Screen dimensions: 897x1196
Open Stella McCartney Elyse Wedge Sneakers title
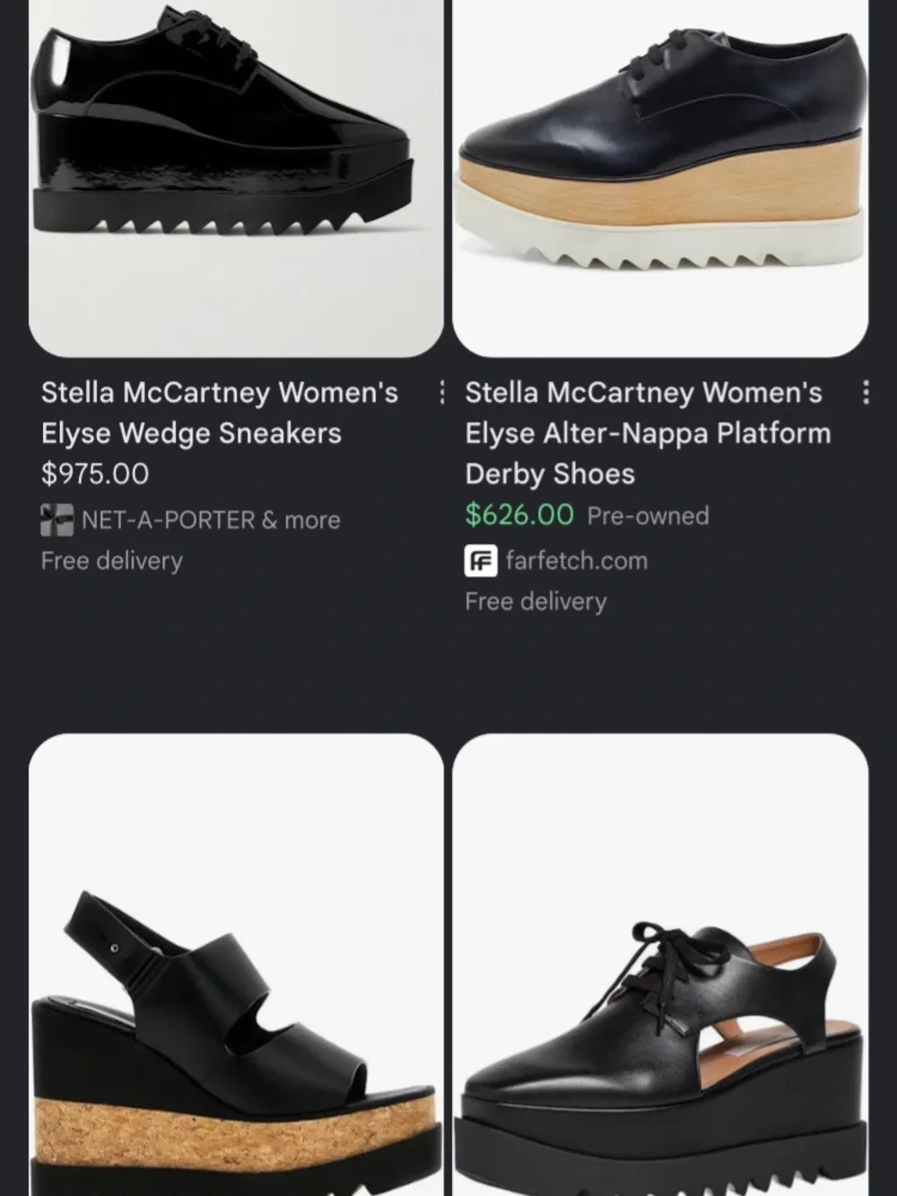tap(220, 413)
